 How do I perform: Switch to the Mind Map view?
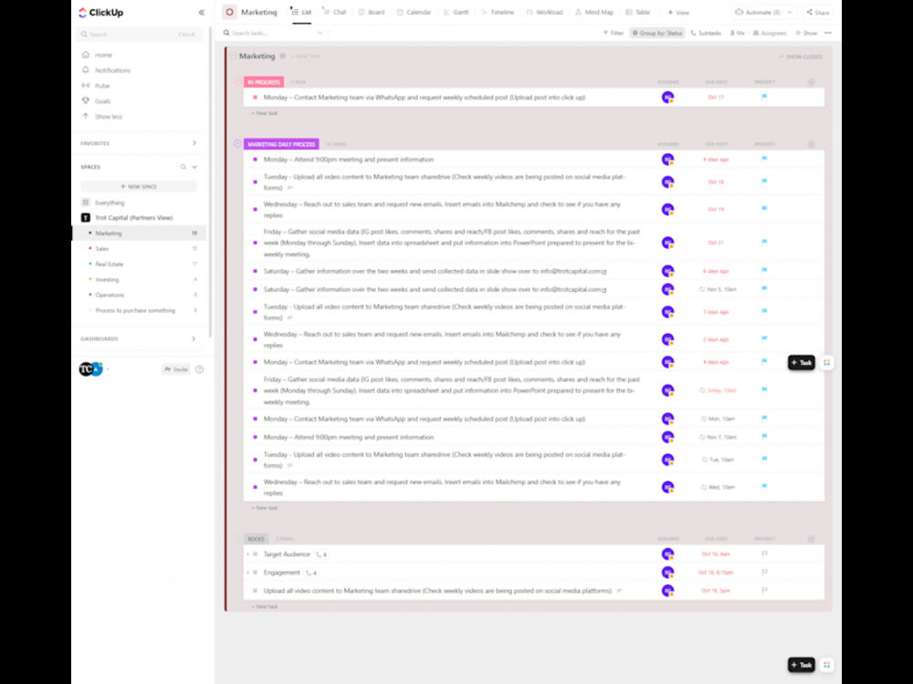pyautogui.click(x=594, y=12)
